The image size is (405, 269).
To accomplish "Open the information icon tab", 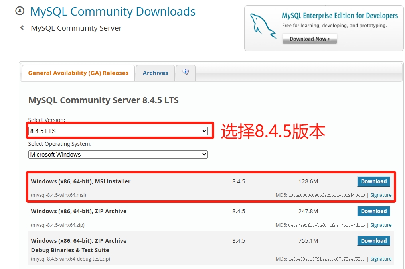I will 186,73.
